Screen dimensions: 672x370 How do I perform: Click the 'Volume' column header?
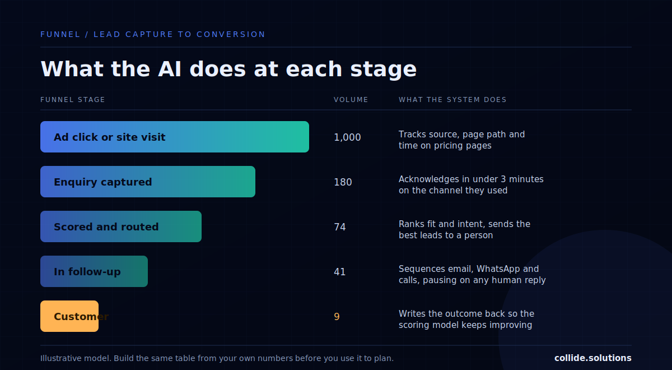coord(351,100)
